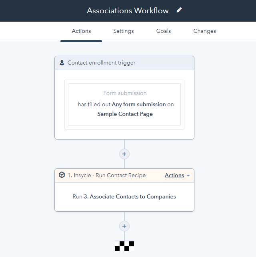Click the contact icon in enrollment trigger header
Screen dimensions: 256x257
tap(62, 63)
